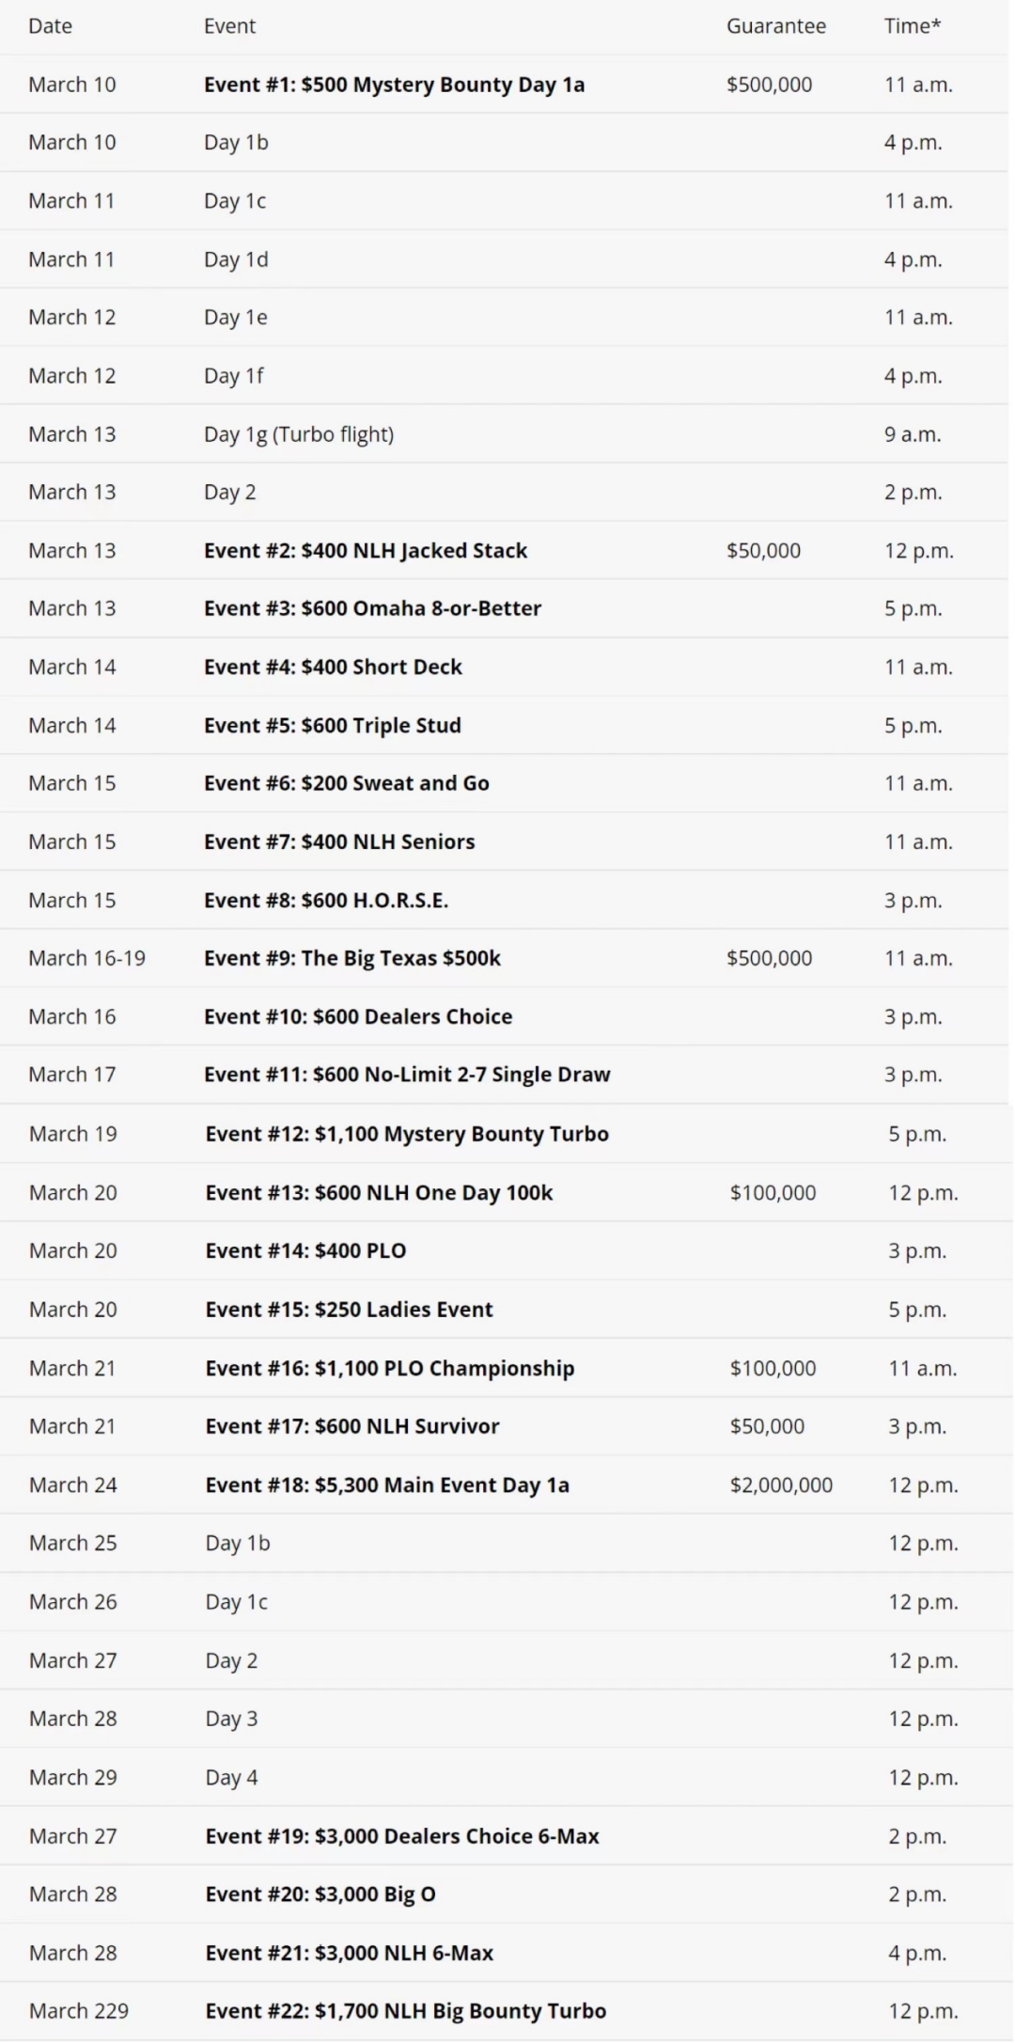Click Event #18: $5,300 Main Event Day 1a

point(387,1485)
